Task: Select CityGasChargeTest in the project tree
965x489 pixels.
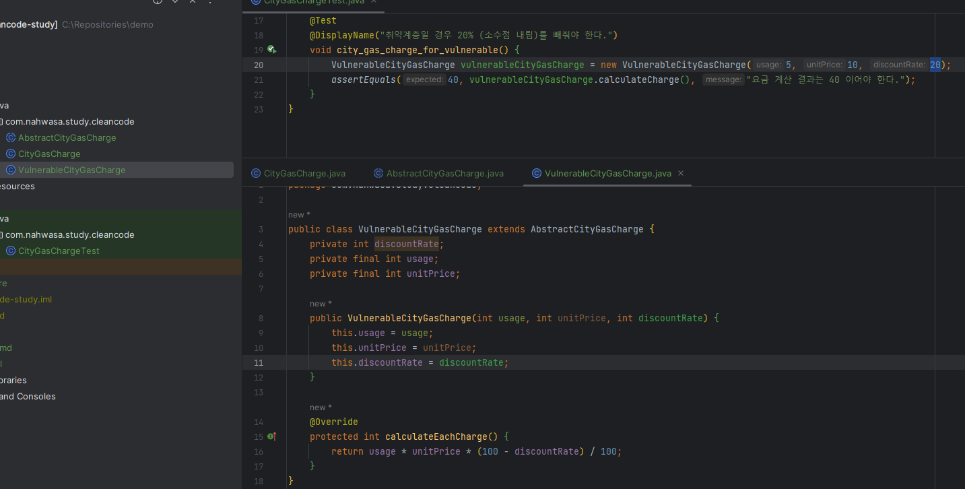Action: click(x=59, y=251)
